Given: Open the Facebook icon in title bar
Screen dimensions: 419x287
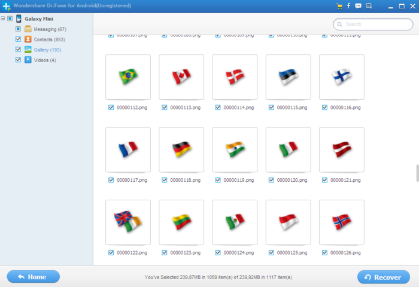Looking at the screenshot, I should (348, 6).
